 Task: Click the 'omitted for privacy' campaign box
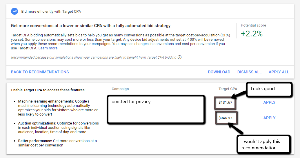(x=156, y=110)
